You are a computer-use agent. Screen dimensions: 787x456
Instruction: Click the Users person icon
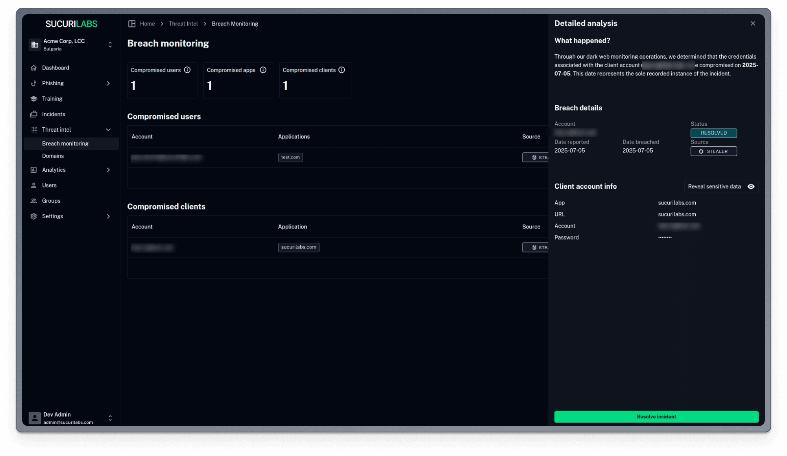34,185
